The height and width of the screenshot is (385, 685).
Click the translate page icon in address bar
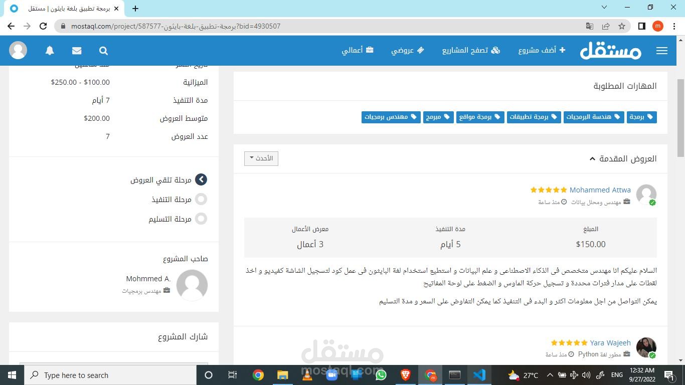pos(590,26)
